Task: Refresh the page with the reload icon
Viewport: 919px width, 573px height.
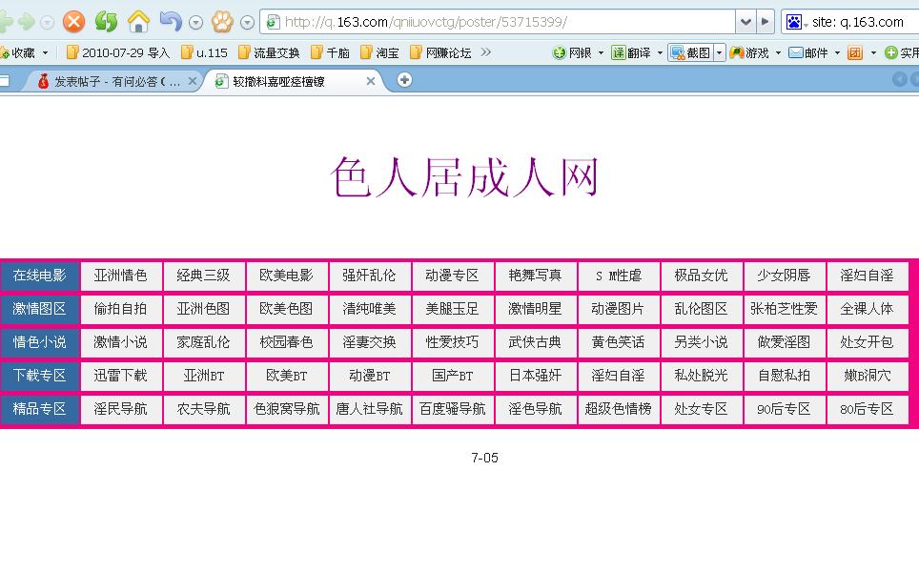Action: click(105, 21)
